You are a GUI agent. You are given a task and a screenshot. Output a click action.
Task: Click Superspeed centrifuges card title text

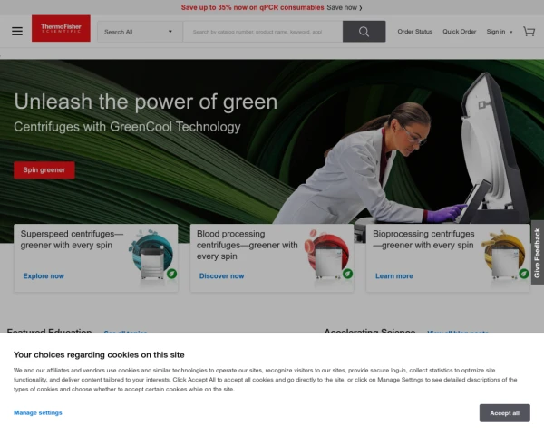[x=72, y=239]
